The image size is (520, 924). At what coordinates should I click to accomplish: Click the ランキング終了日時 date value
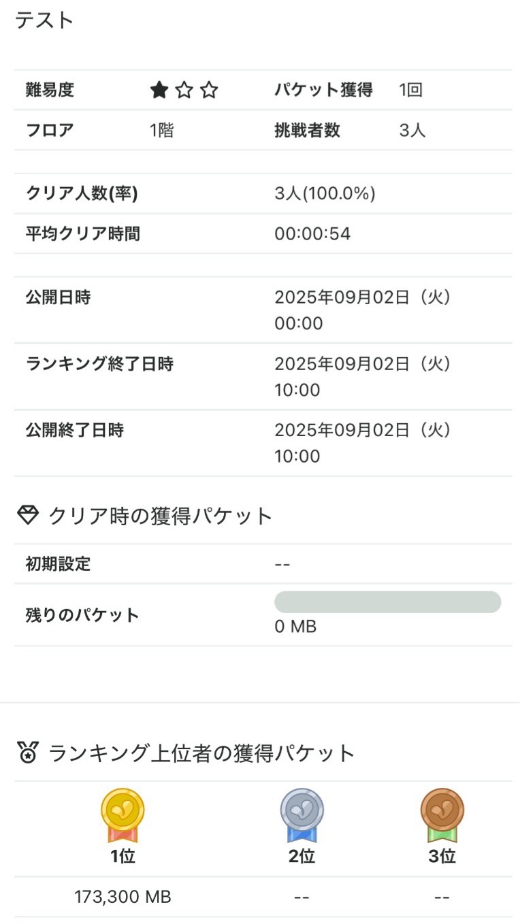pos(363,376)
